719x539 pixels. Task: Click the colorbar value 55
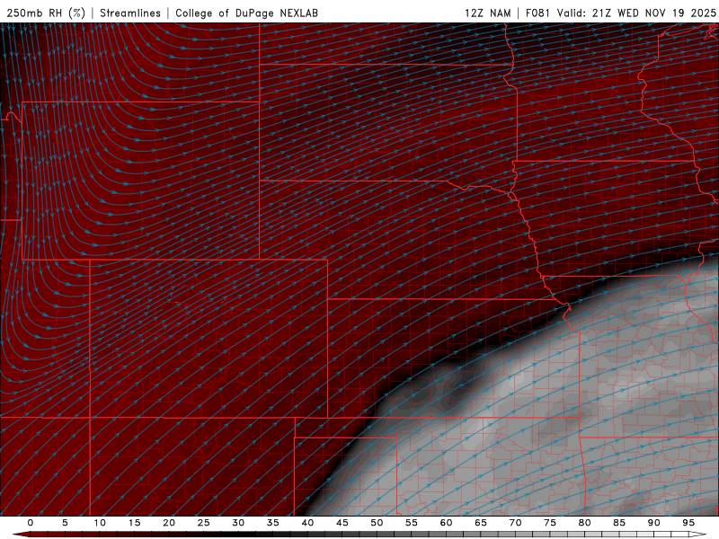click(x=412, y=523)
